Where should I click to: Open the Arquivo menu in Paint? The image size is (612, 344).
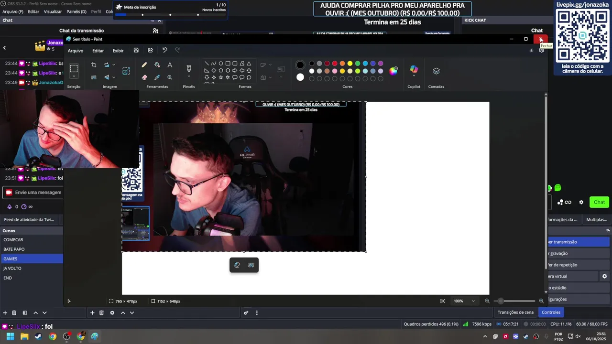click(x=76, y=51)
